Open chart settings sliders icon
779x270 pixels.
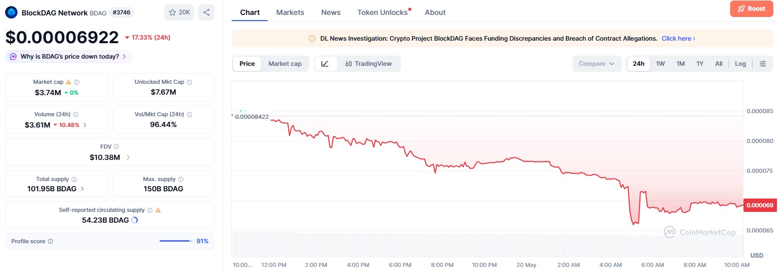pyautogui.click(x=763, y=64)
